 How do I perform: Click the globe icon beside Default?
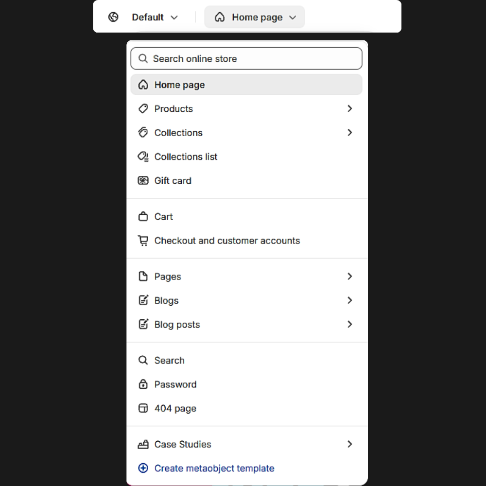(113, 17)
